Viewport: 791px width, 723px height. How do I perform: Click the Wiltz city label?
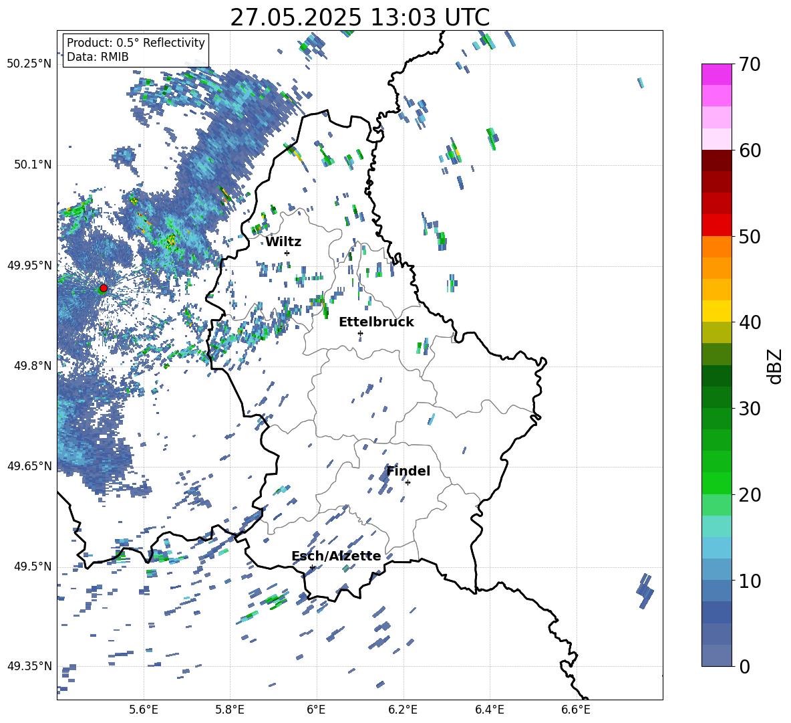tap(283, 242)
